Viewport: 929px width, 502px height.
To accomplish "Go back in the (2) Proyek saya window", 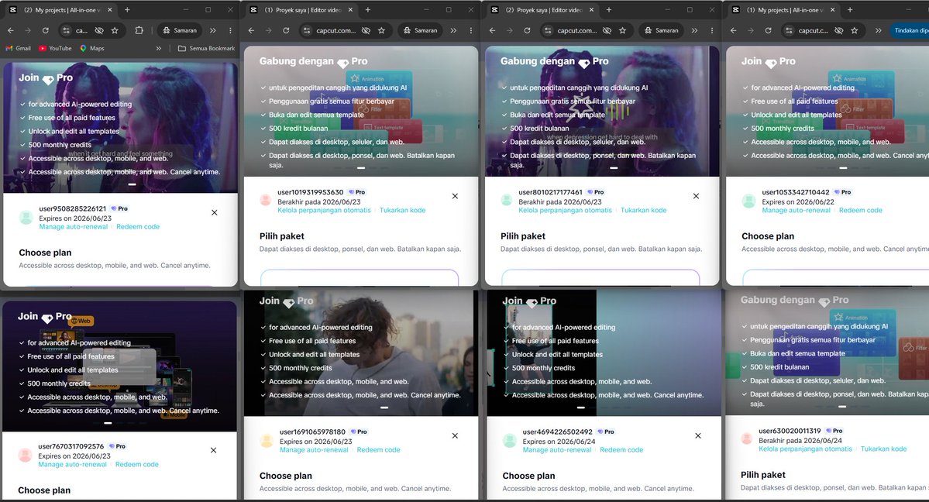I will [492, 30].
